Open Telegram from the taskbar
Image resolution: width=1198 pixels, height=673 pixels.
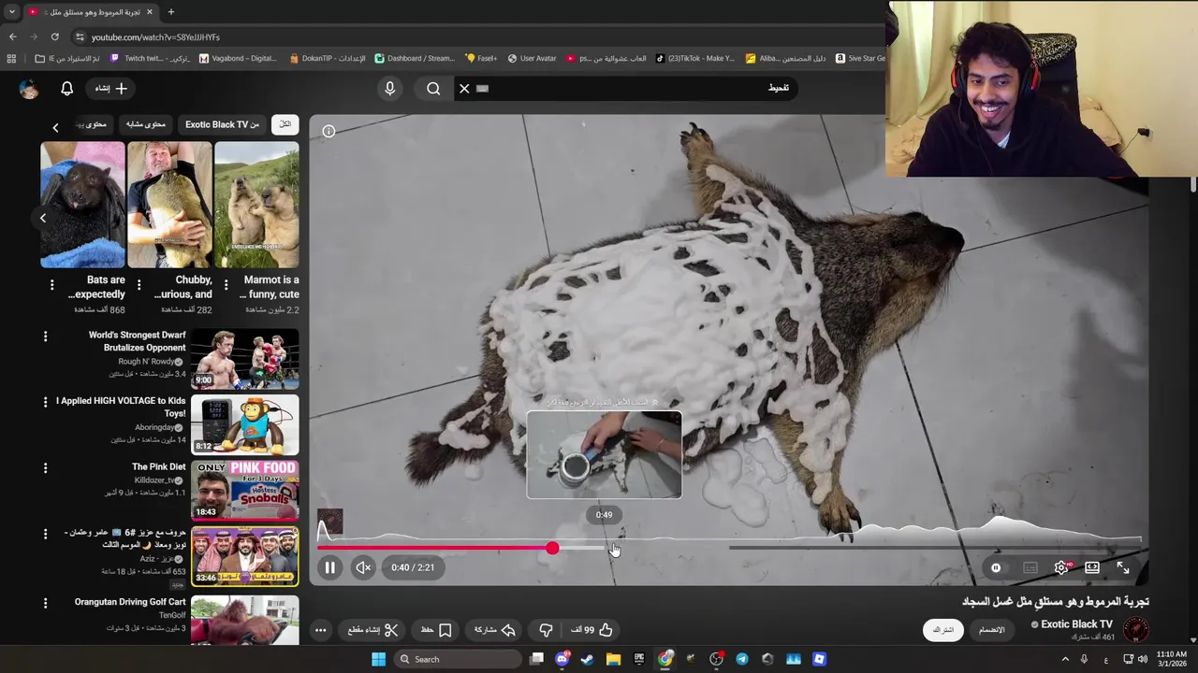pyautogui.click(x=742, y=659)
